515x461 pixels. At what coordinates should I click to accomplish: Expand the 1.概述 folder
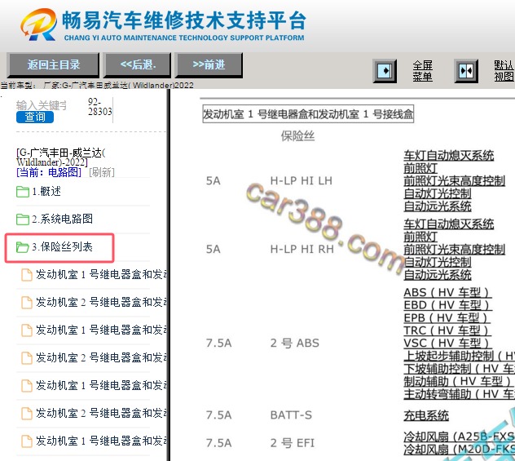tap(46, 192)
